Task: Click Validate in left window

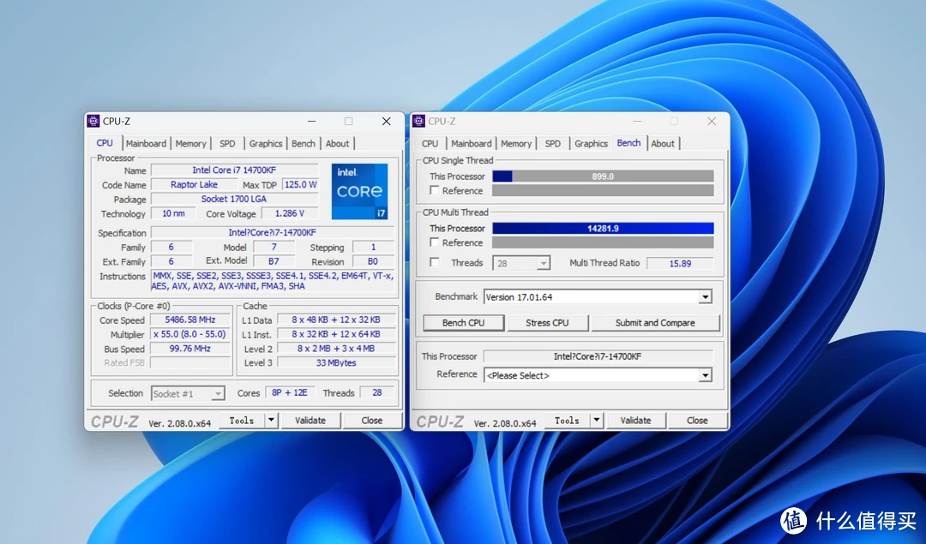Action: 310,420
